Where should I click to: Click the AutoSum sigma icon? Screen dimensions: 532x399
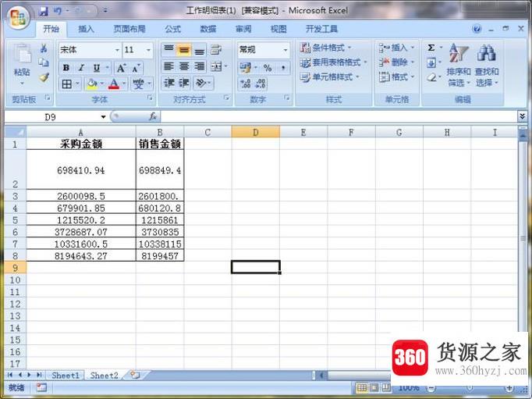tap(431, 48)
